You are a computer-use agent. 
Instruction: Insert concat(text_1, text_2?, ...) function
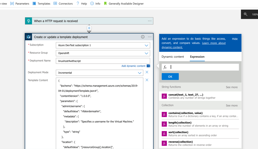coord(200,96)
